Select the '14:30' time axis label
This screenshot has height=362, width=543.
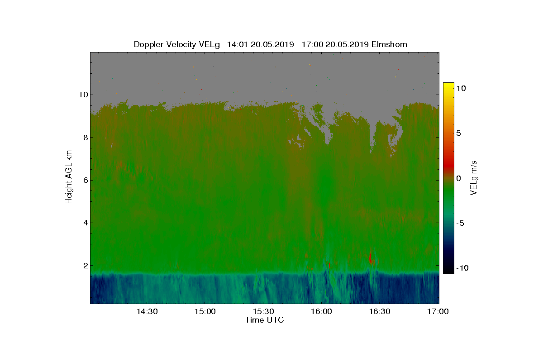pyautogui.click(x=147, y=312)
